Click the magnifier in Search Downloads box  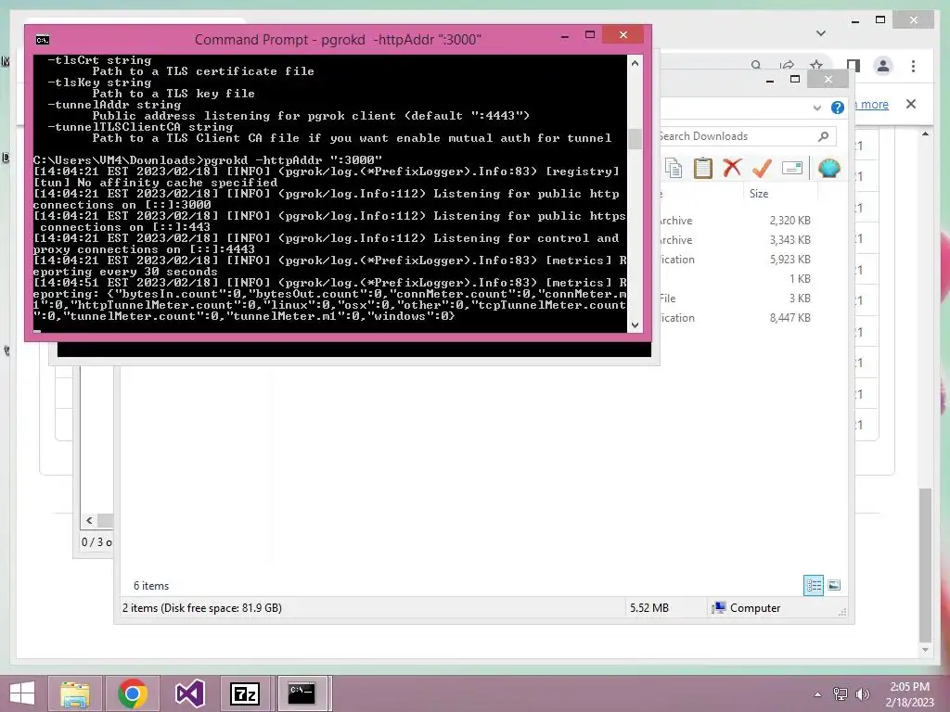pos(823,136)
